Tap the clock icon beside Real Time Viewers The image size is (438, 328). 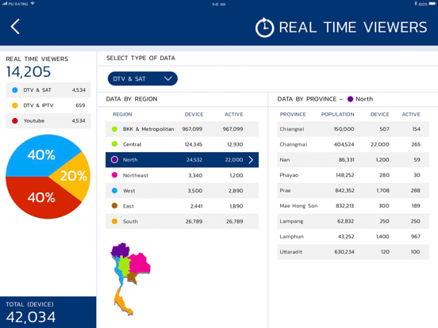[264, 27]
